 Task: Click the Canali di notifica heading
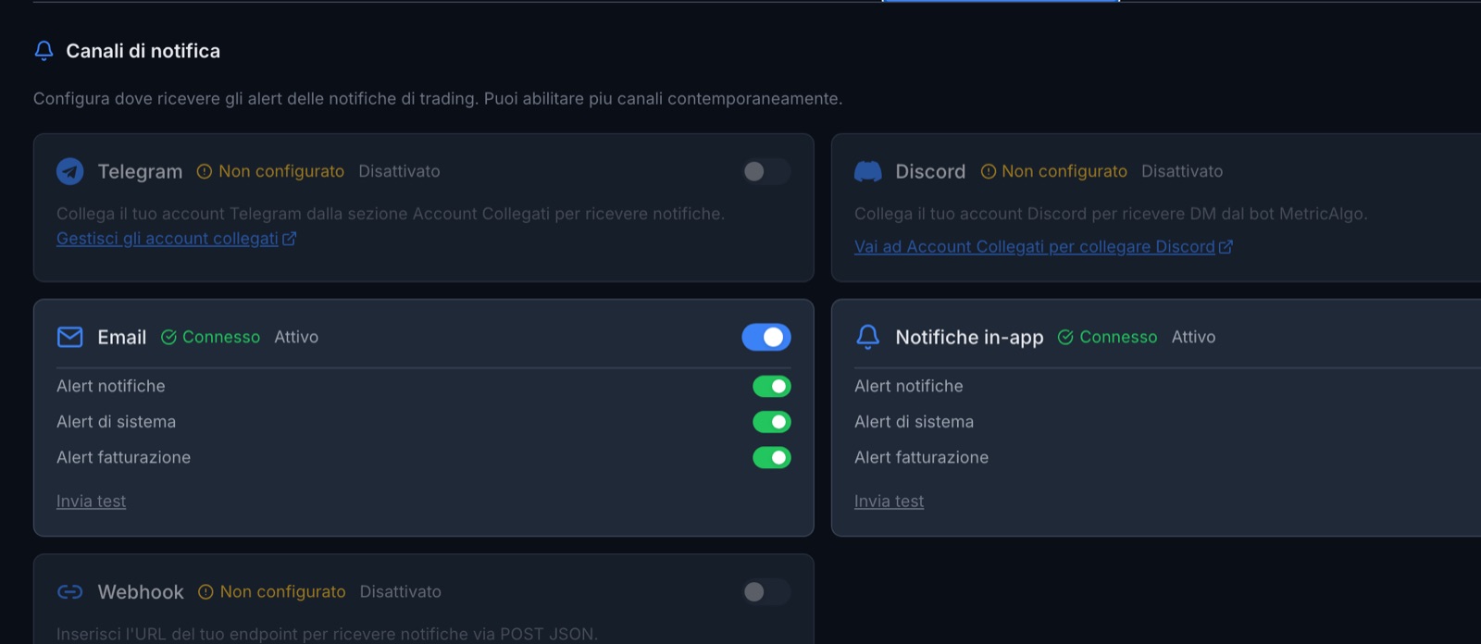coord(143,51)
